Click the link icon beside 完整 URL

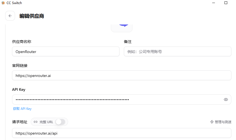[36, 122]
